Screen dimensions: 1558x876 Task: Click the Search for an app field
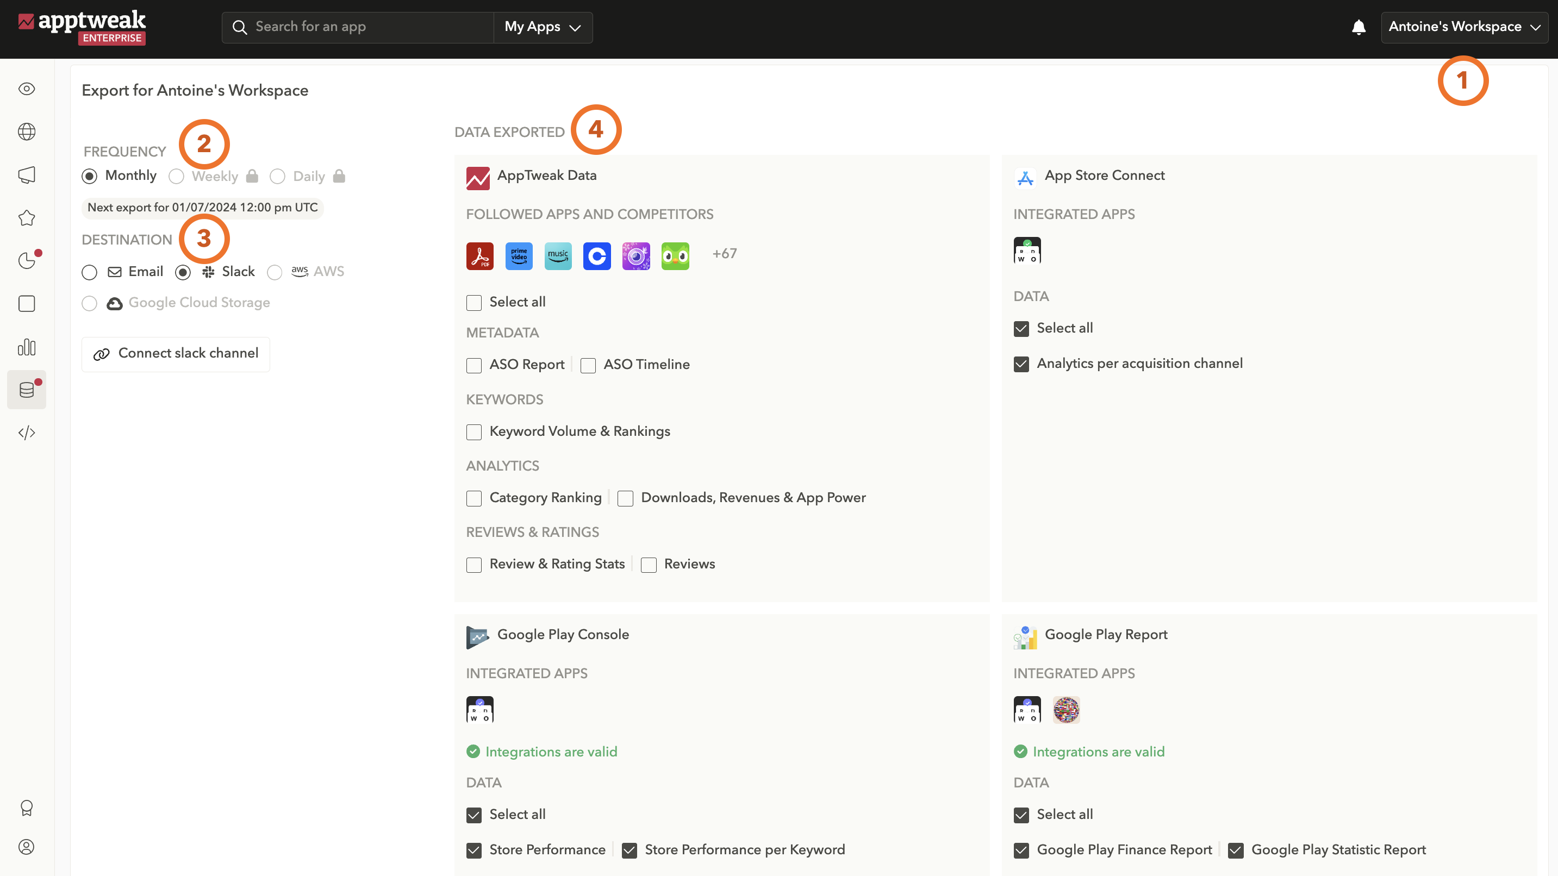point(358,27)
